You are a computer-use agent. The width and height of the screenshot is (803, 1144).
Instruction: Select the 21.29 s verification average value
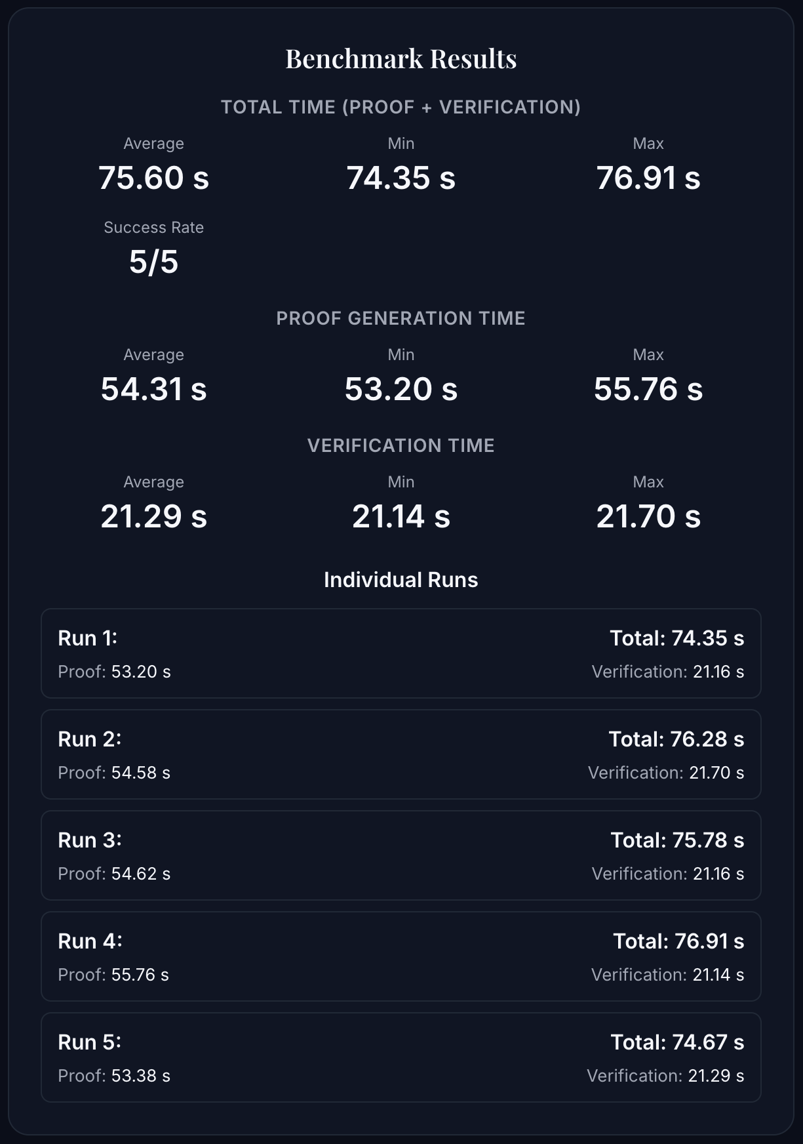tap(154, 516)
